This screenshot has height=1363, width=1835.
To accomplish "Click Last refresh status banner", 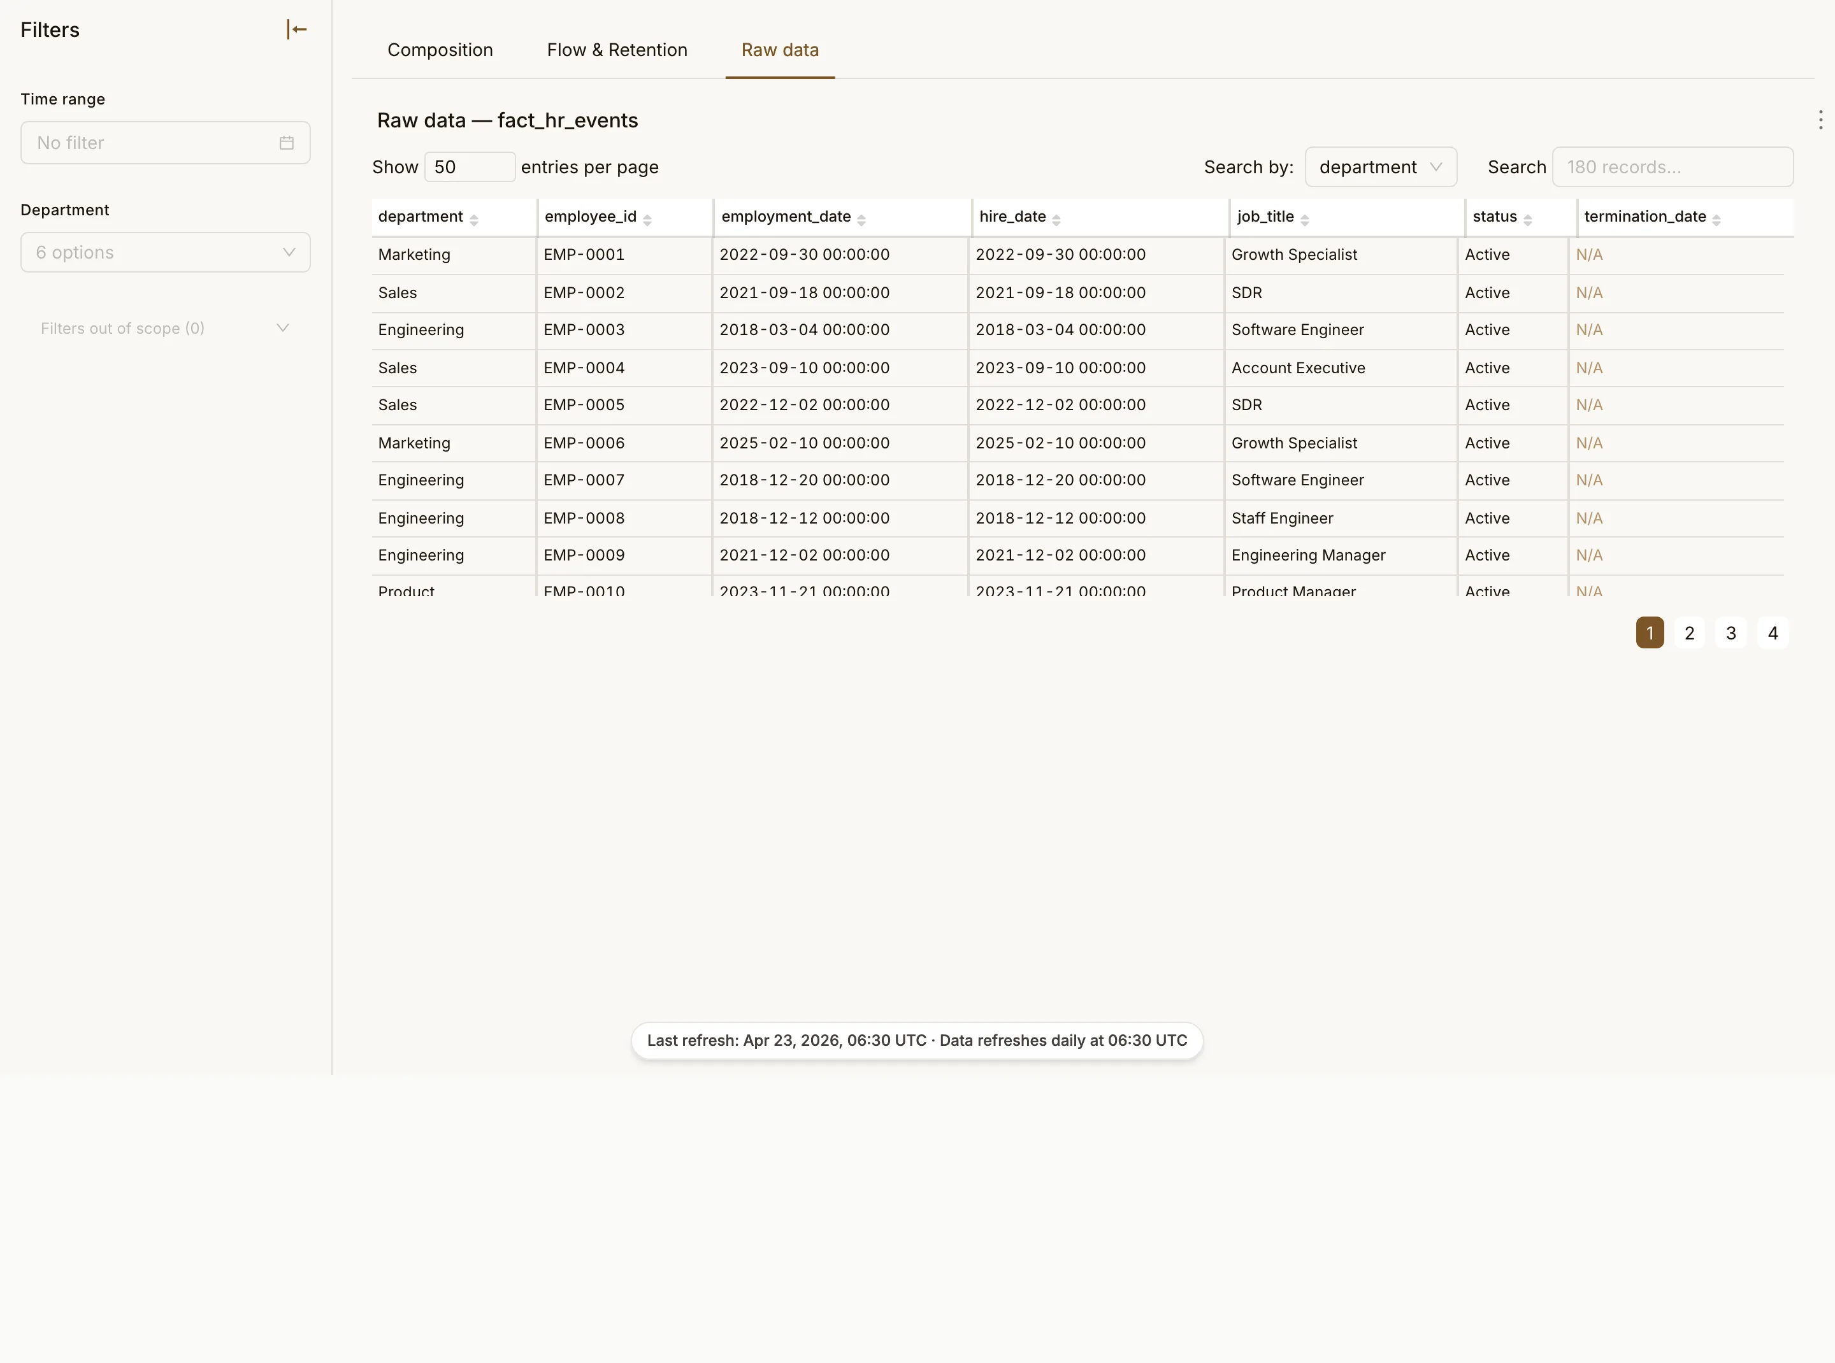I will tap(916, 1040).
